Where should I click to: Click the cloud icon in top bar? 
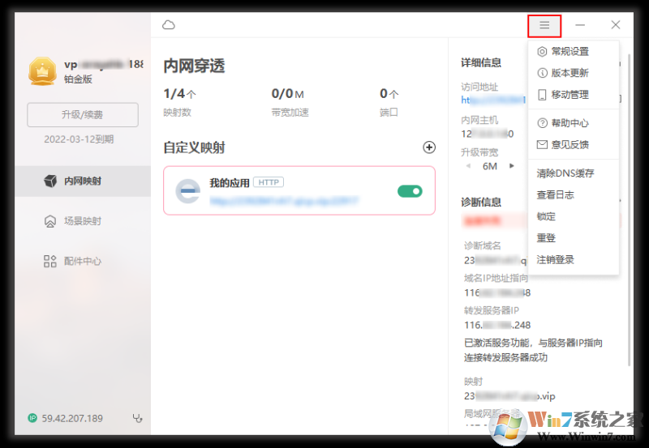(169, 25)
